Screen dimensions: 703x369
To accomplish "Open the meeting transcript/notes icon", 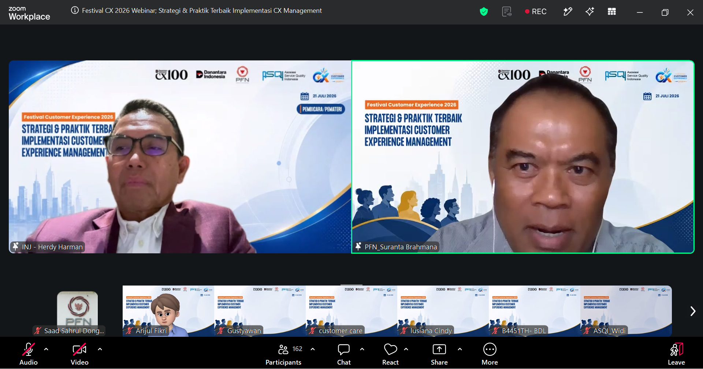I will coord(507,12).
